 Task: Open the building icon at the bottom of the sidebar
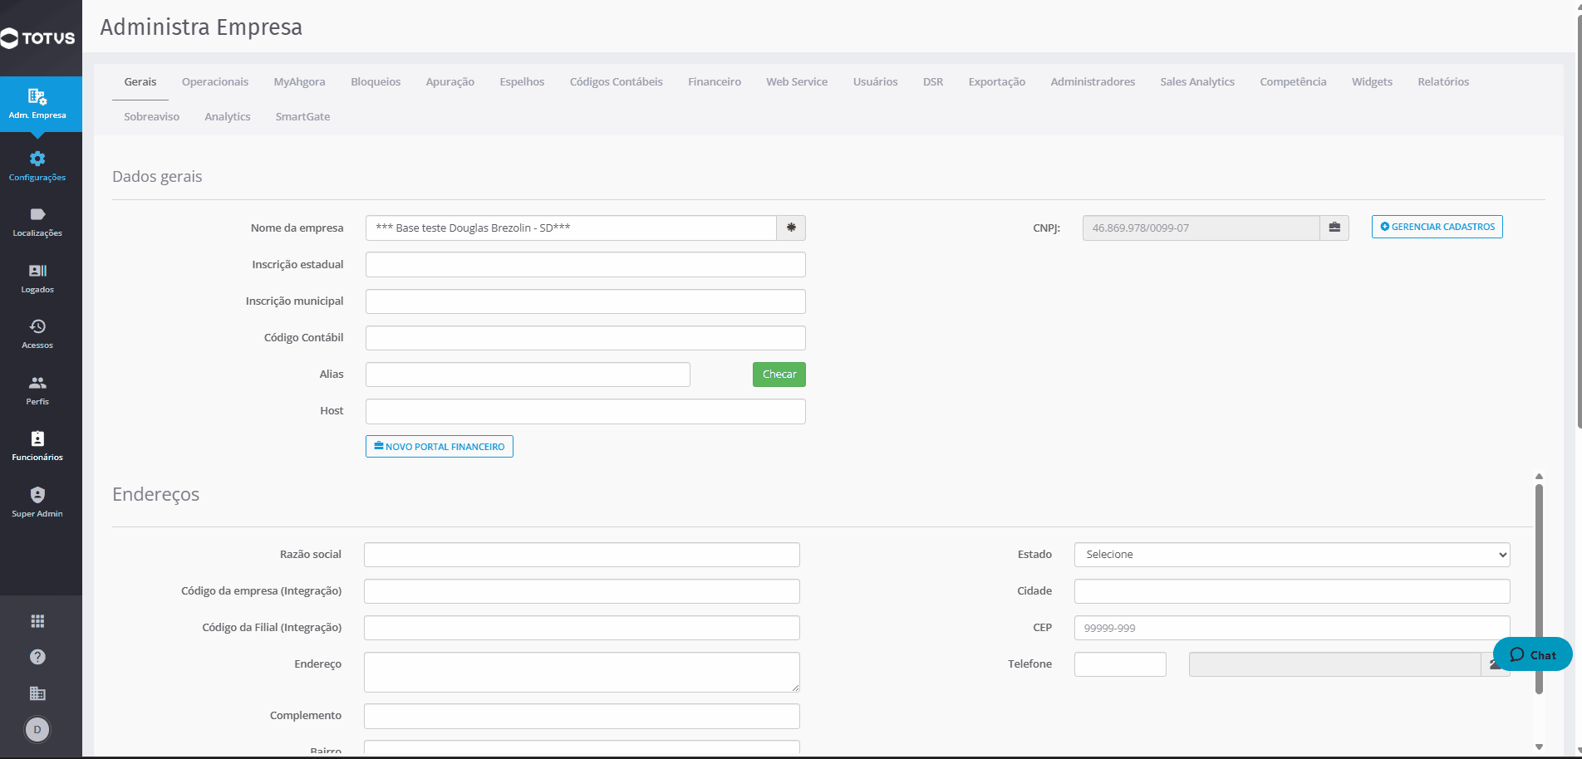[37, 693]
